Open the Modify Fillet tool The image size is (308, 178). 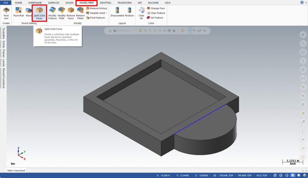(x=61, y=13)
